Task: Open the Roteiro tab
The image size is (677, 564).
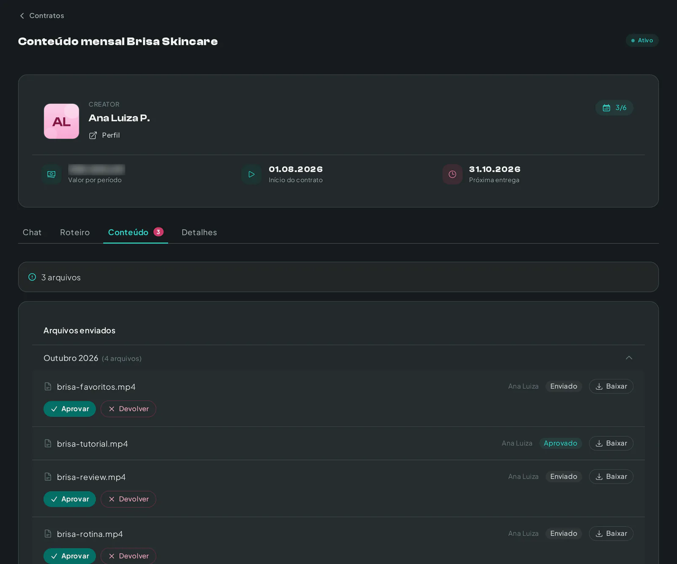Action: click(75, 232)
